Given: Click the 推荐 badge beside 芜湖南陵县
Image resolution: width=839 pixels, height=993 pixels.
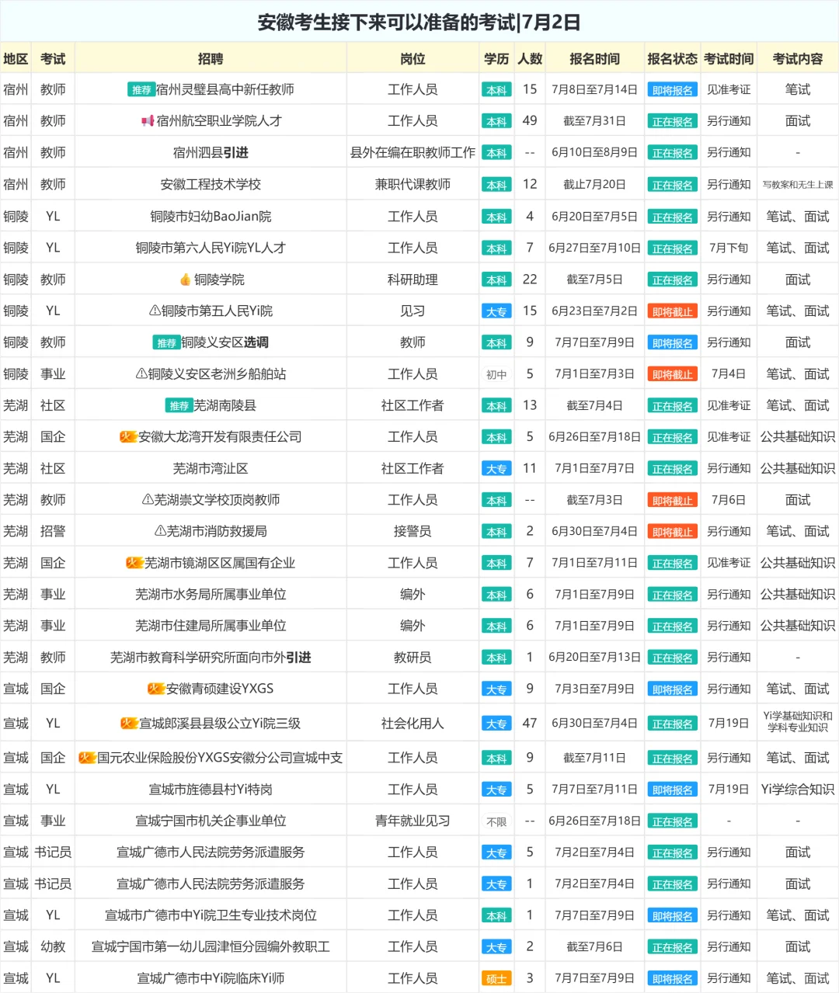Looking at the screenshot, I should [179, 405].
